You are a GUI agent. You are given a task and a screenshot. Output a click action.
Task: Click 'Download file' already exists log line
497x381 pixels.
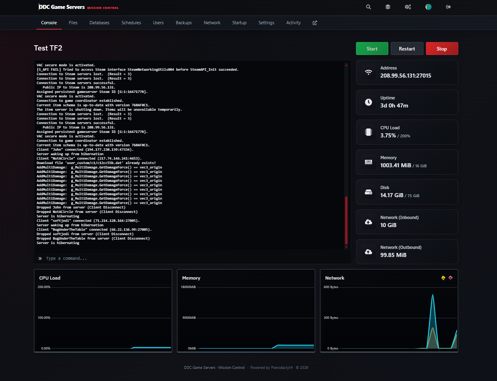(x=96, y=163)
